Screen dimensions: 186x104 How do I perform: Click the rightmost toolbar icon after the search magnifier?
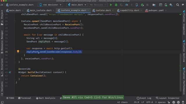(183, 5)
